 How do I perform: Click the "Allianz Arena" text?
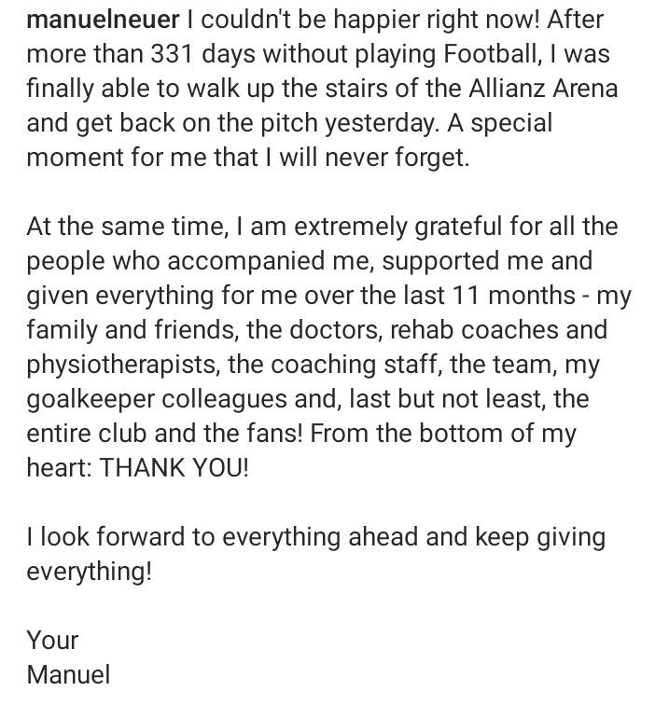tap(529, 89)
